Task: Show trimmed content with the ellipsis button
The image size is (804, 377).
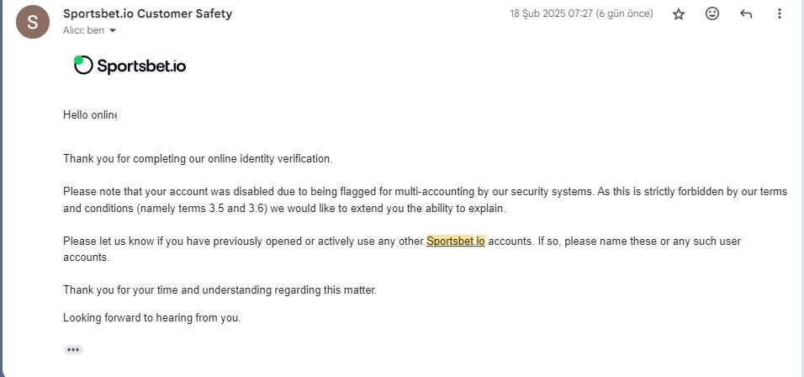Action: [x=73, y=349]
